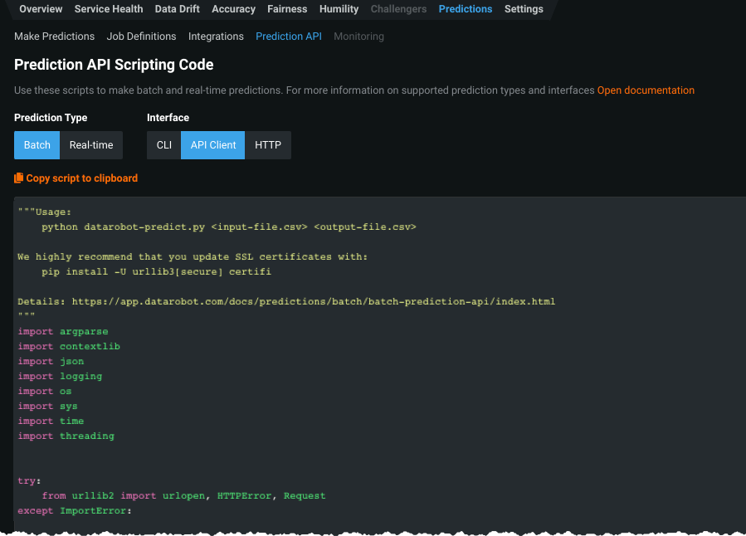Follow the Open documentation link
The image size is (746, 536).
pyautogui.click(x=646, y=90)
